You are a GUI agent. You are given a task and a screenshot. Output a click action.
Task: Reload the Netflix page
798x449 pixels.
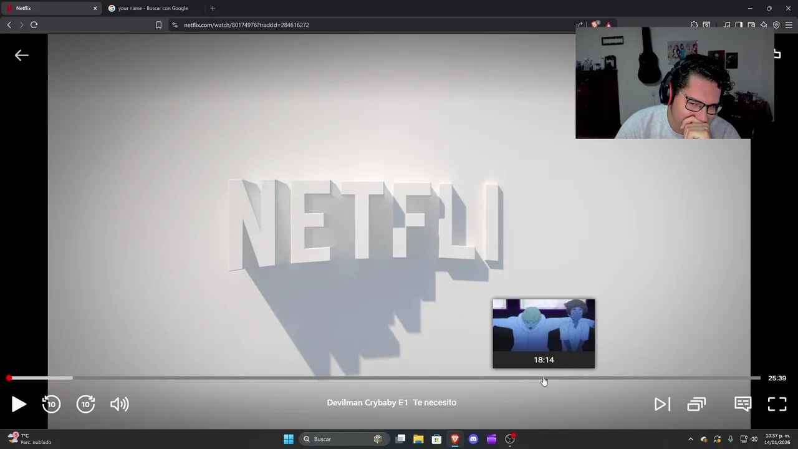34,25
